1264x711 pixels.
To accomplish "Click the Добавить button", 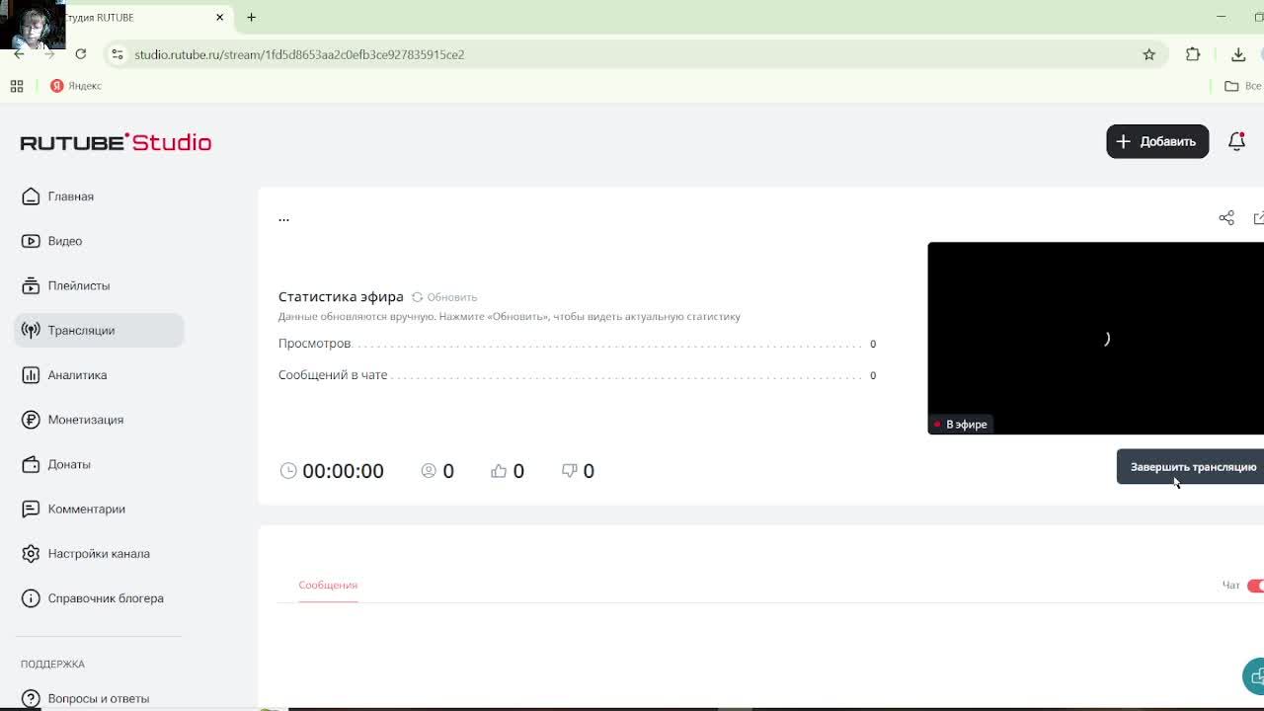I will (x=1157, y=141).
